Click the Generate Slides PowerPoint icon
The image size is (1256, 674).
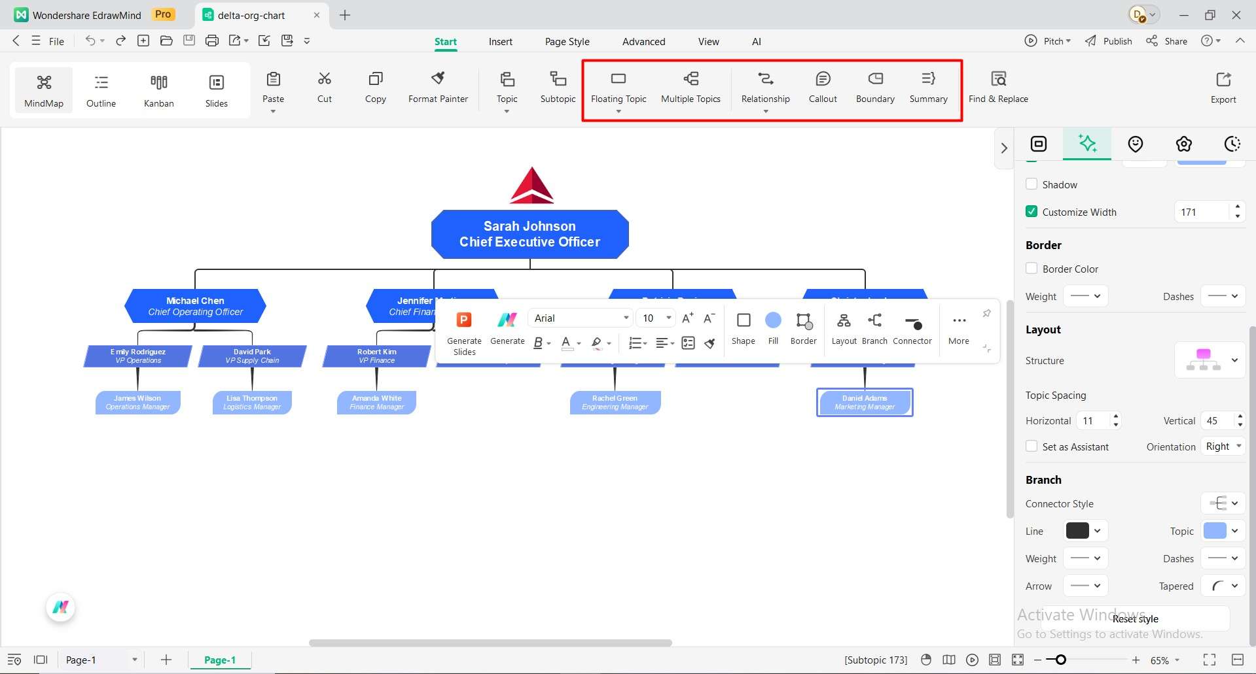click(x=464, y=320)
